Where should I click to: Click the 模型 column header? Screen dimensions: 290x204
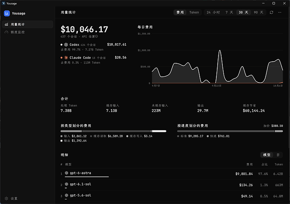[68, 164]
